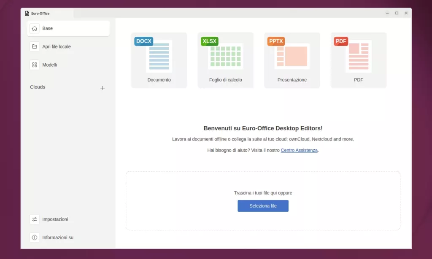Click the Informazioni su info icon

pyautogui.click(x=35, y=237)
